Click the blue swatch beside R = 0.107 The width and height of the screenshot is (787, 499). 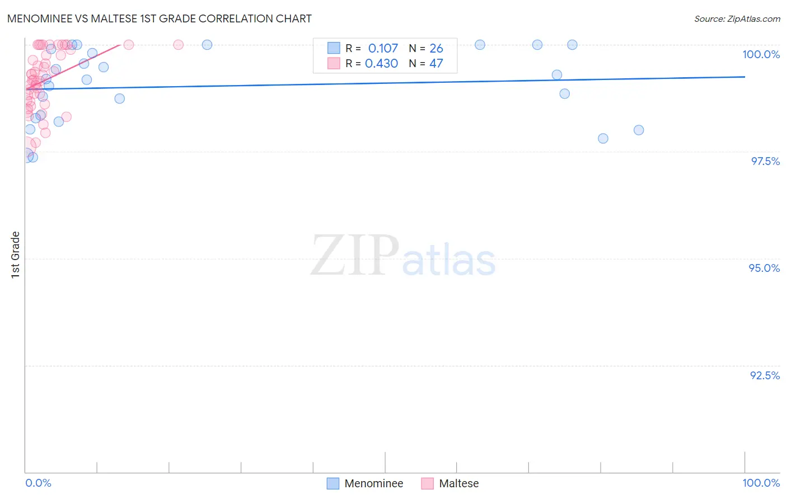pyautogui.click(x=334, y=48)
